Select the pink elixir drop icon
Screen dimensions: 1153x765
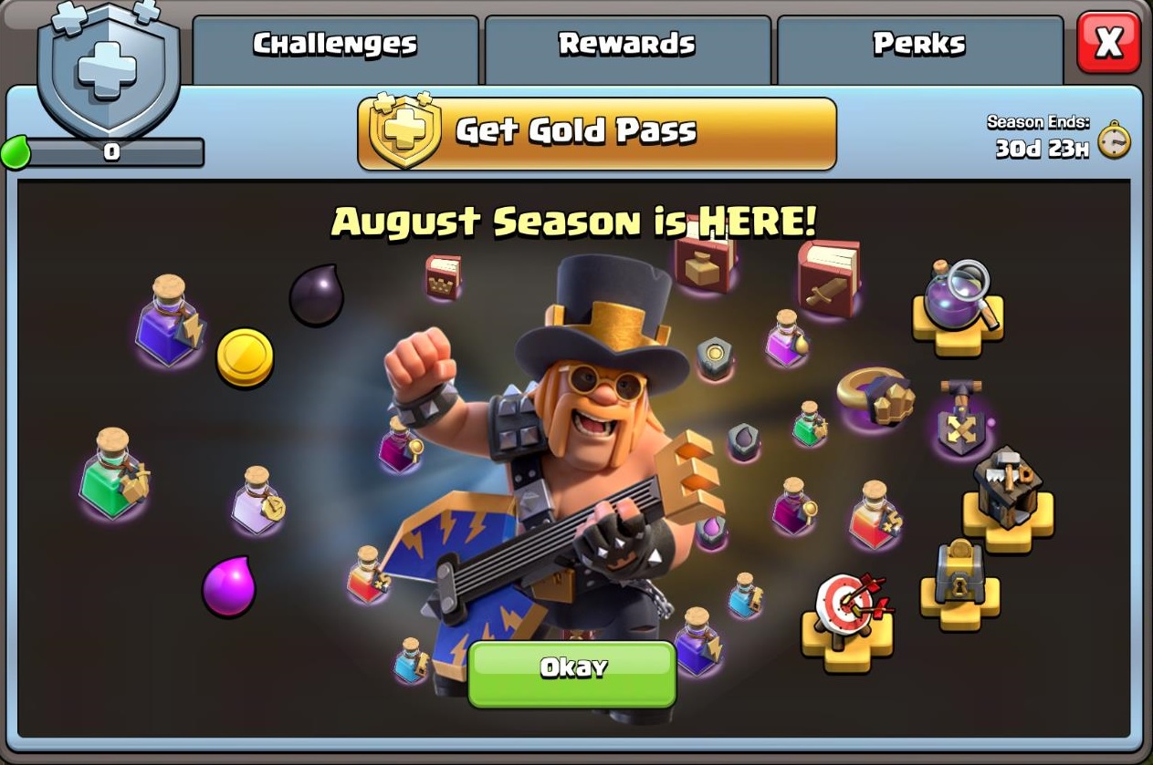click(229, 586)
